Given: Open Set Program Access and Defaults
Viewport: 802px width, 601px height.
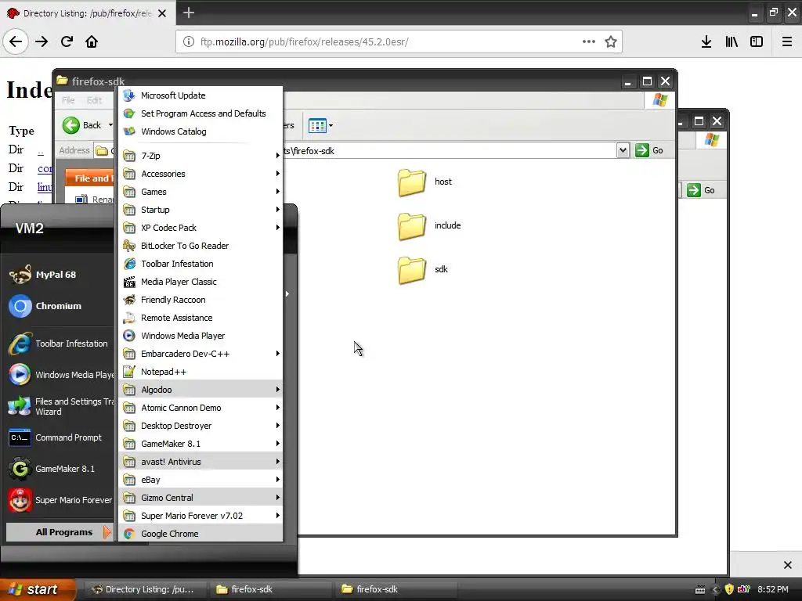Looking at the screenshot, I should [x=200, y=113].
